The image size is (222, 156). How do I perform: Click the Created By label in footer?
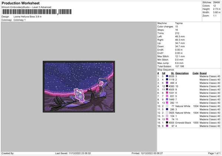(8, 153)
